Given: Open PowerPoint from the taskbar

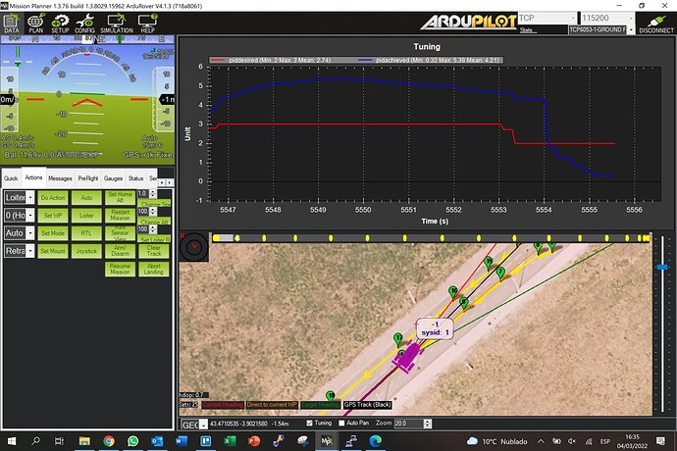Looking at the screenshot, I should [254, 441].
